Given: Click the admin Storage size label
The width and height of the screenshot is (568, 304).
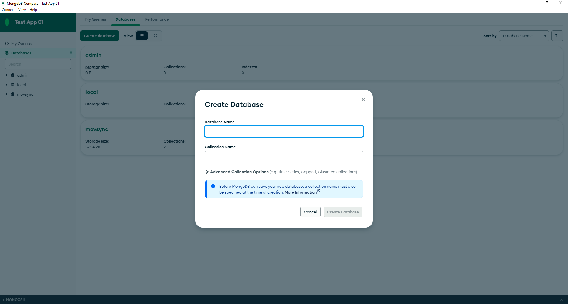Looking at the screenshot, I should coord(97,67).
